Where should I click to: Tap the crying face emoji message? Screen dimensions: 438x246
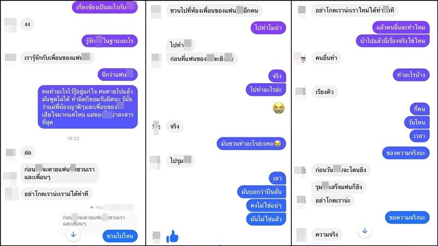pos(279,108)
